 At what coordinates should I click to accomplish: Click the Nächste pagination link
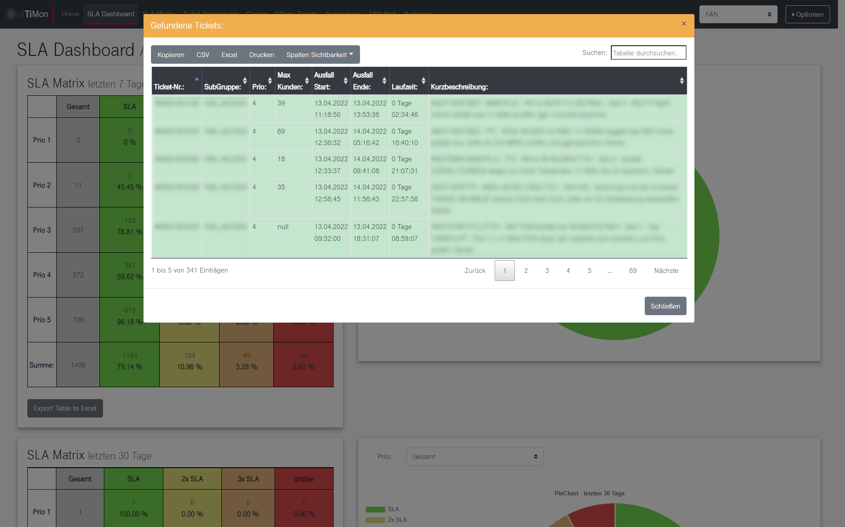pyautogui.click(x=666, y=271)
